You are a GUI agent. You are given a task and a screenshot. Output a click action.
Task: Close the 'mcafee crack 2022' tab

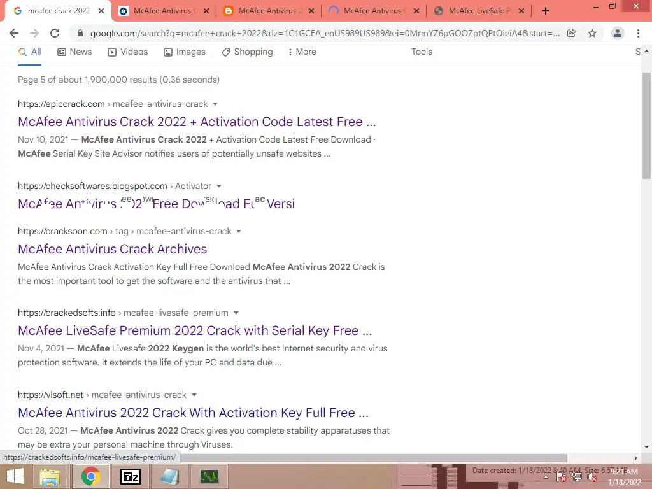click(101, 11)
